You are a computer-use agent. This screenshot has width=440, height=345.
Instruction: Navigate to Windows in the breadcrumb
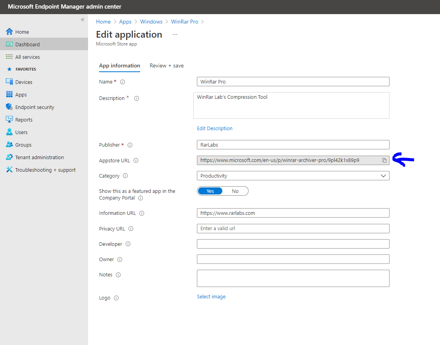151,22
